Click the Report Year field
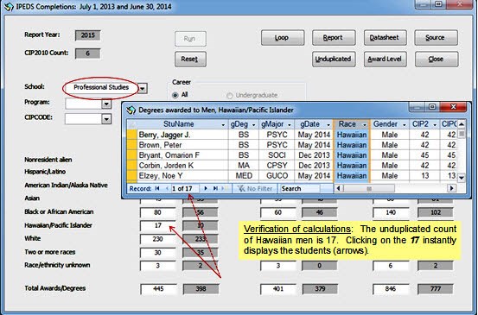The height and width of the screenshot is (315, 478). pyautogui.click(x=88, y=35)
